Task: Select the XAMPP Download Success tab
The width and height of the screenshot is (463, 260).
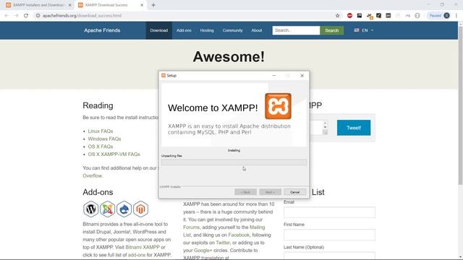Action: (x=110, y=5)
